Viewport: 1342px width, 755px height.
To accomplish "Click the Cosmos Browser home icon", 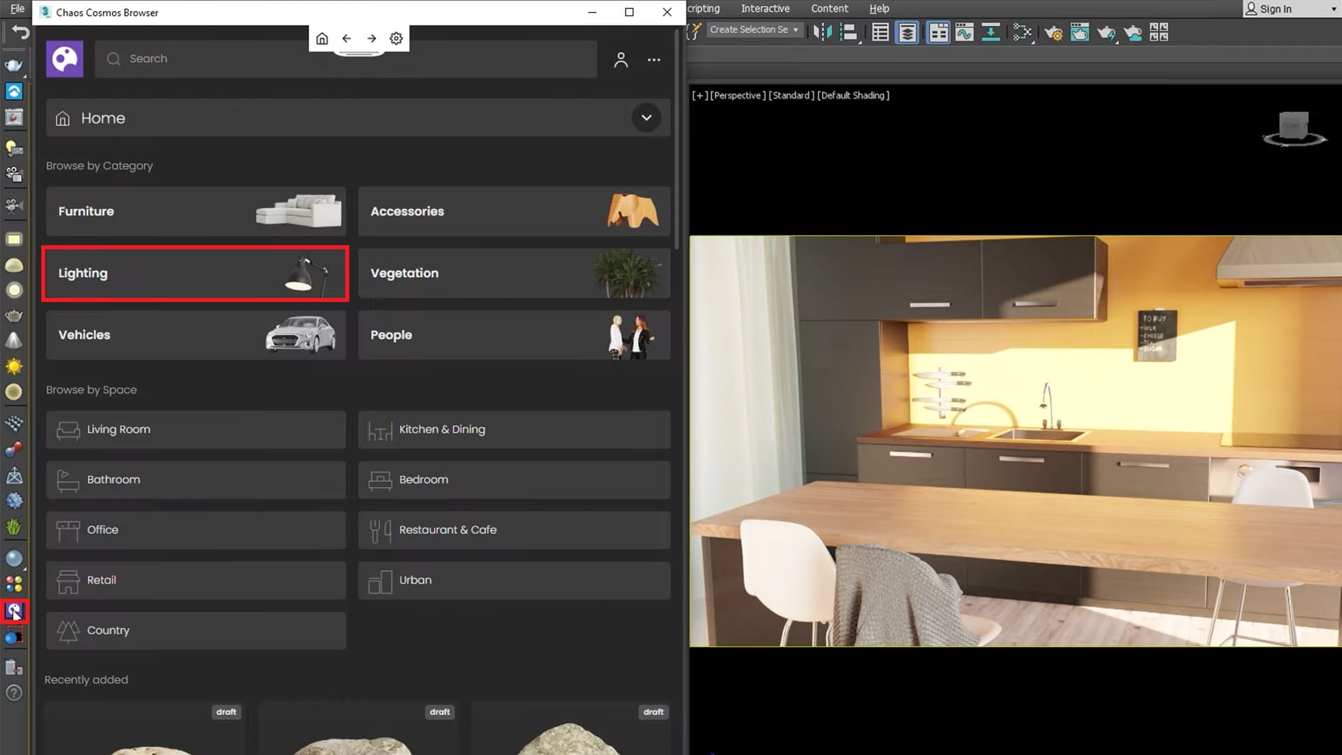I will [x=322, y=38].
